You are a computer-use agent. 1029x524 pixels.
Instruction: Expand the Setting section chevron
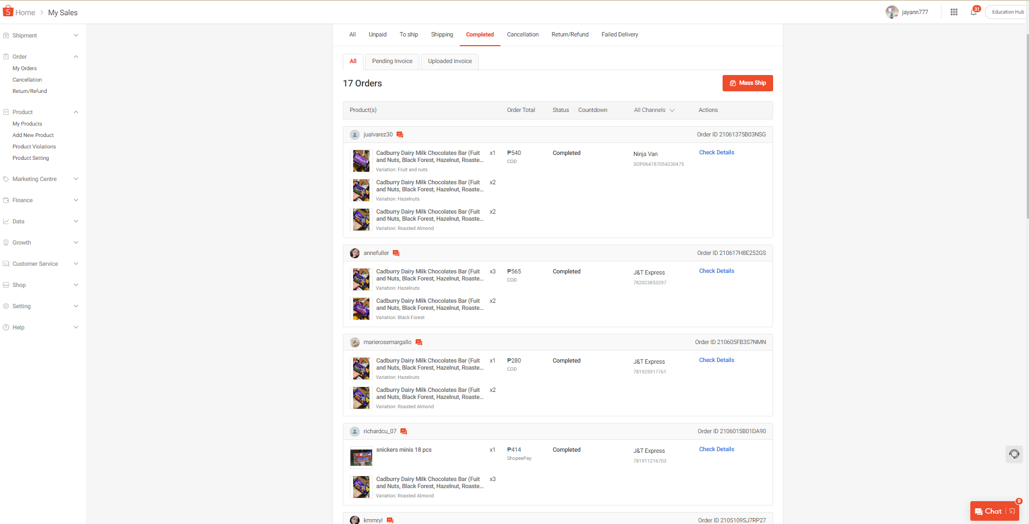tap(76, 307)
